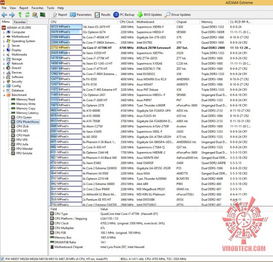Select the DirectX tree item

point(16,68)
